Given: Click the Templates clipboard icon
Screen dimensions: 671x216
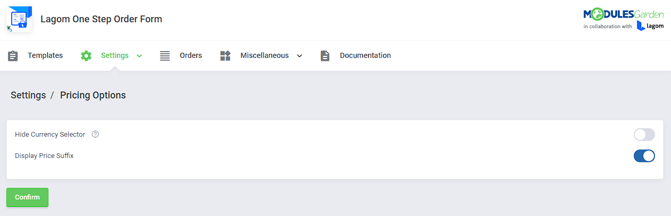Looking at the screenshot, I should coord(13,55).
